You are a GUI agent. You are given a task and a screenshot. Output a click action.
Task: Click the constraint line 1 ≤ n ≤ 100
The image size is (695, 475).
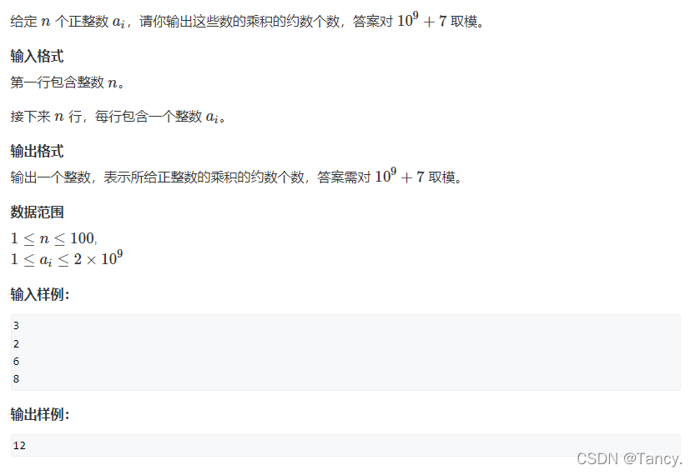click(x=53, y=238)
